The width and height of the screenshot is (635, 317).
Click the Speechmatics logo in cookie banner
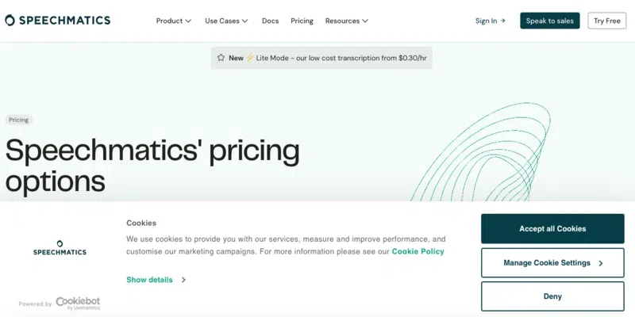click(x=60, y=248)
